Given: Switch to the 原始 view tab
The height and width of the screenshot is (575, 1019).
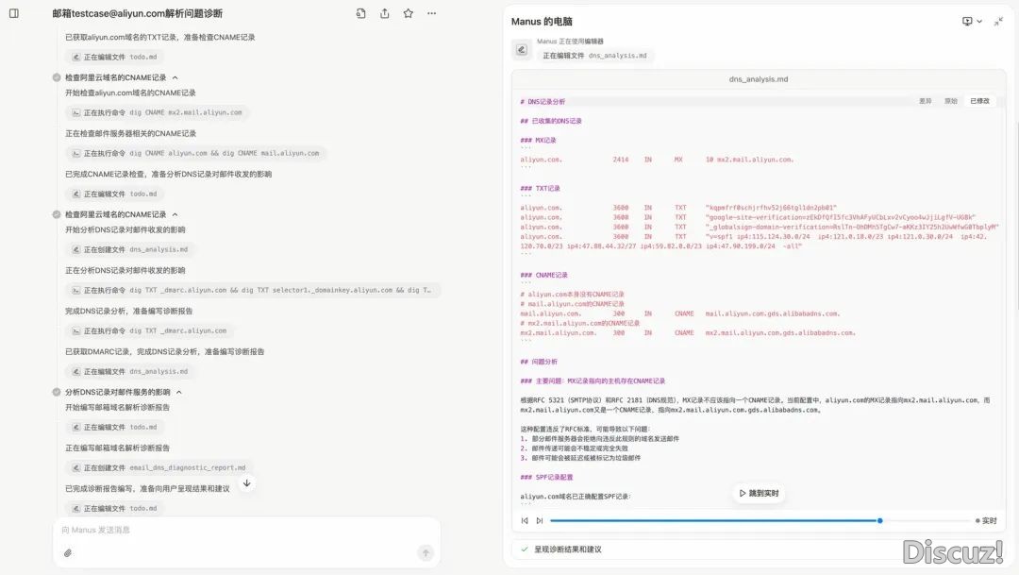Looking at the screenshot, I should [951, 101].
